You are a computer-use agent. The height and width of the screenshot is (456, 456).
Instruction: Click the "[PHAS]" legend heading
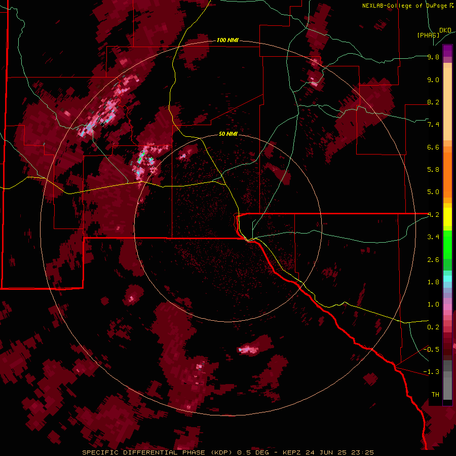click(428, 35)
